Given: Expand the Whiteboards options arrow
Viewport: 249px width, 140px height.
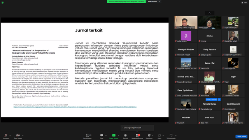Looking at the screenshot, I should (176, 135).
